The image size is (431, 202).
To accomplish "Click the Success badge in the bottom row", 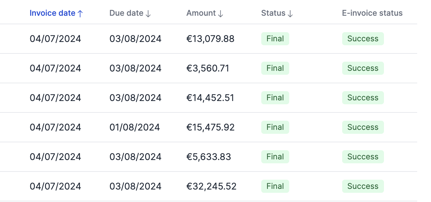I will coord(363,186).
